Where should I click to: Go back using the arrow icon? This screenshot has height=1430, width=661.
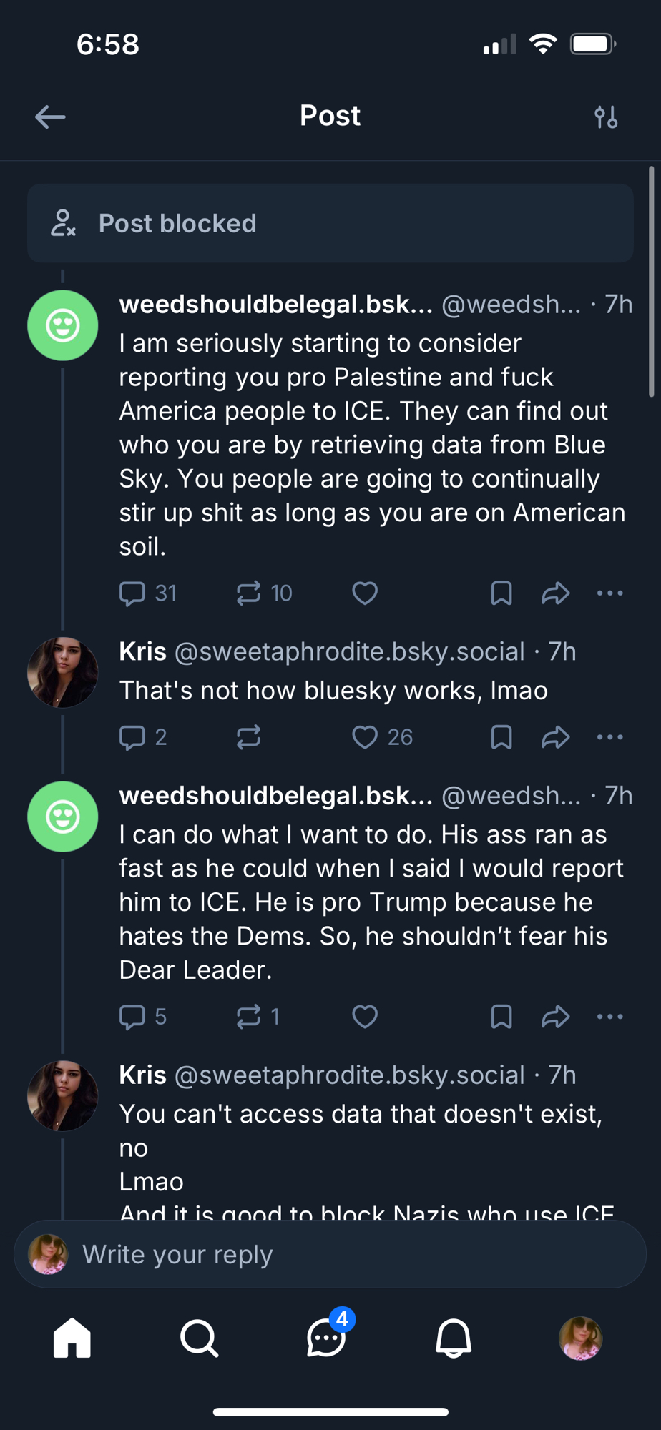pos(50,117)
